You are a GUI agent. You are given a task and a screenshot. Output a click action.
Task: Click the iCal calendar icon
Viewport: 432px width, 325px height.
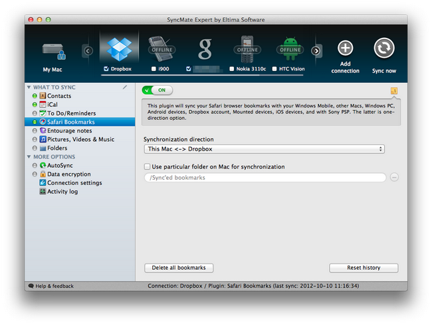pyautogui.click(x=43, y=105)
